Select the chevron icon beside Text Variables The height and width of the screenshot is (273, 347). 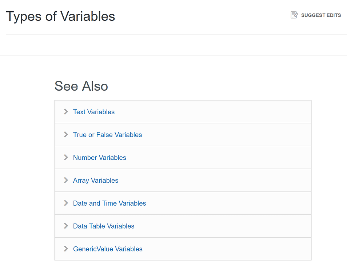click(x=66, y=112)
